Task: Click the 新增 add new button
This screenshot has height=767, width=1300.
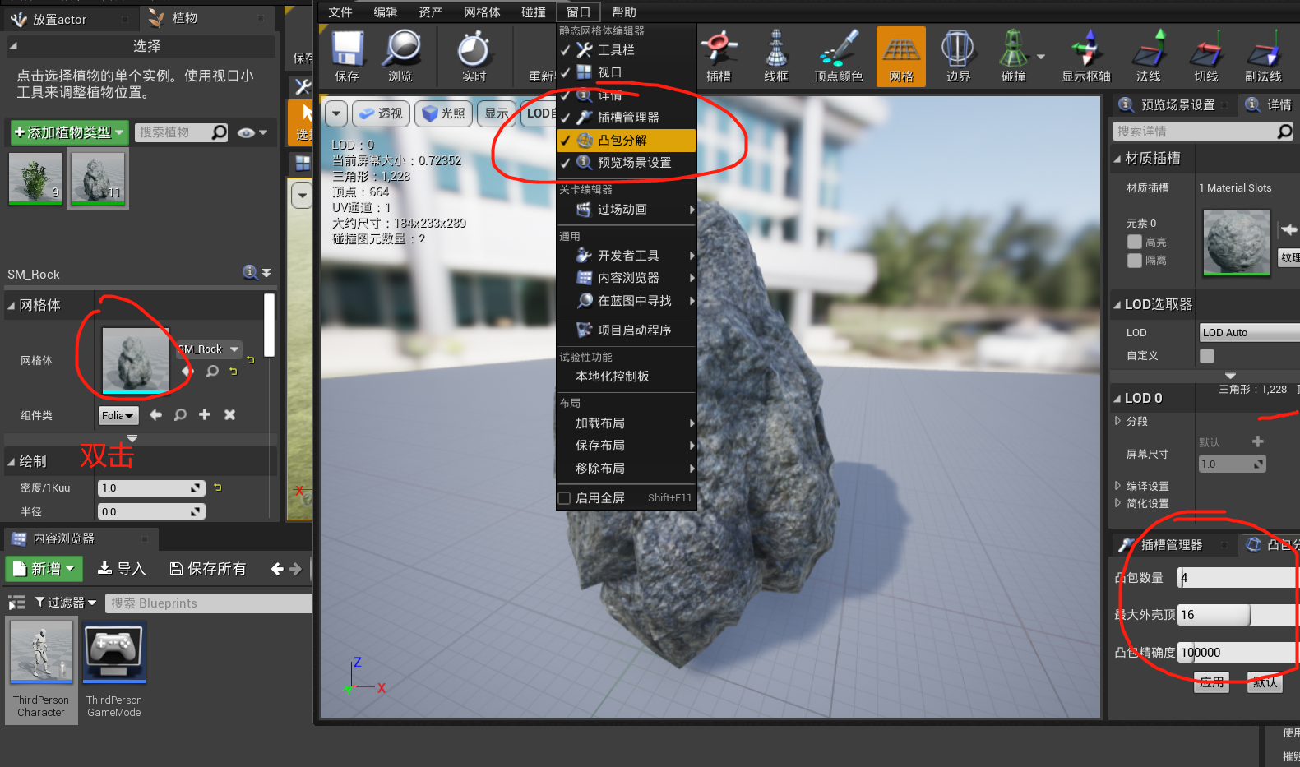Action: tap(44, 569)
